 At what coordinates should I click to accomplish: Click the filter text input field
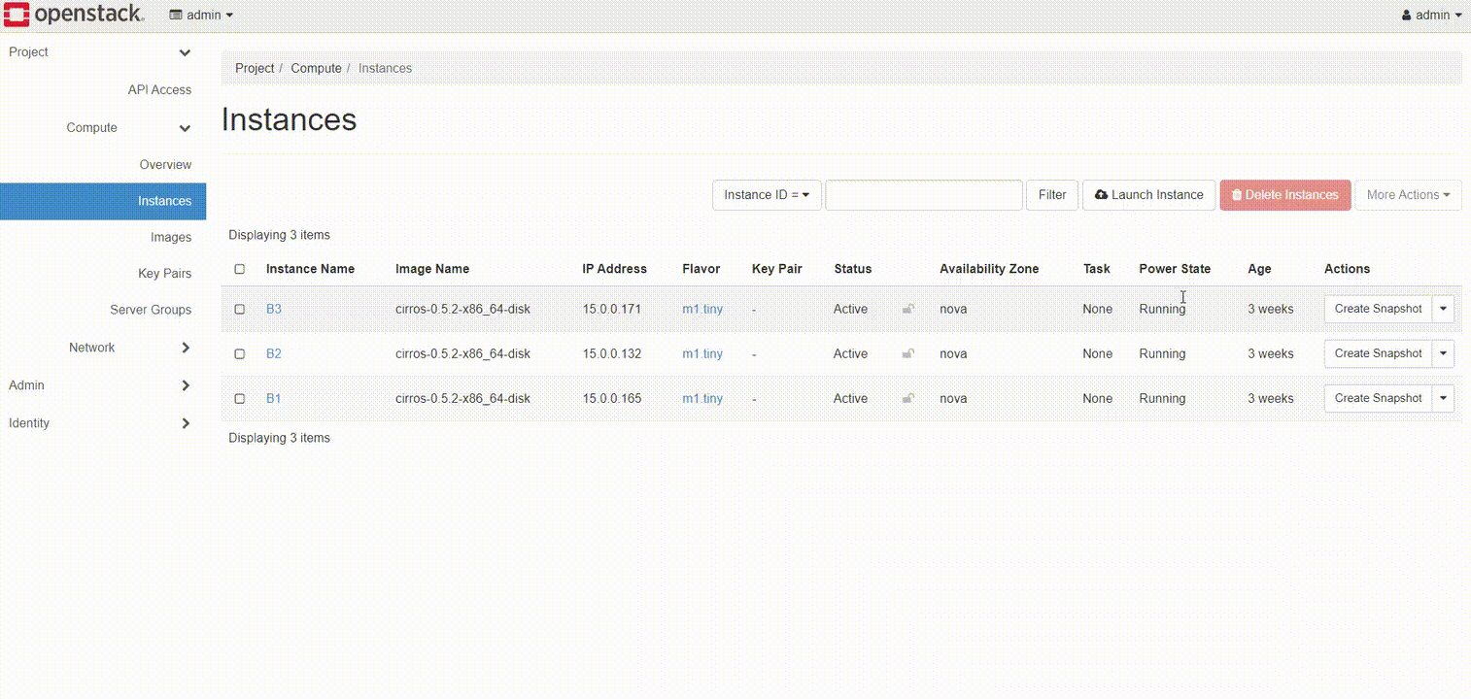coord(923,195)
